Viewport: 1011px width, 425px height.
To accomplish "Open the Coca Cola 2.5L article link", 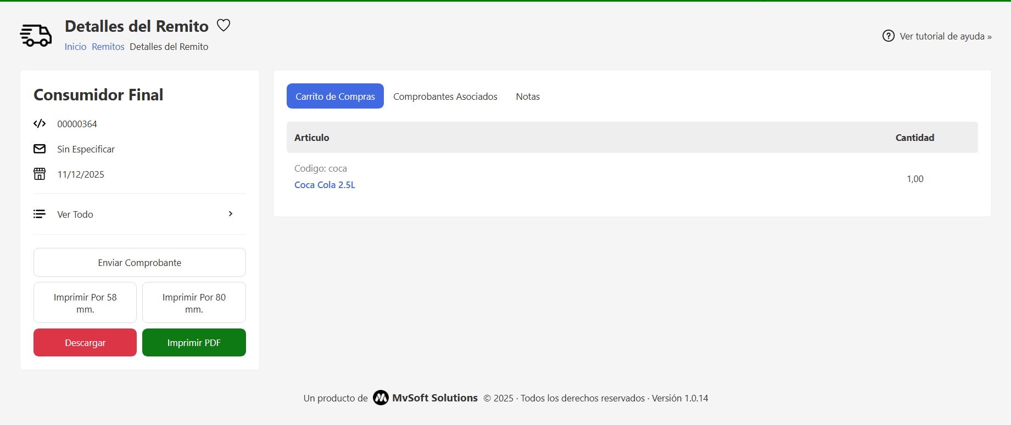I will click(325, 185).
